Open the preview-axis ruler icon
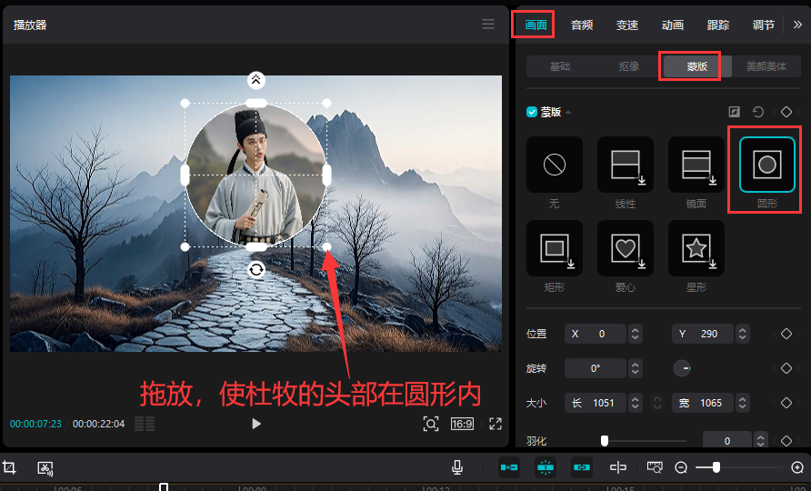Image resolution: width=811 pixels, height=491 pixels. (x=655, y=467)
